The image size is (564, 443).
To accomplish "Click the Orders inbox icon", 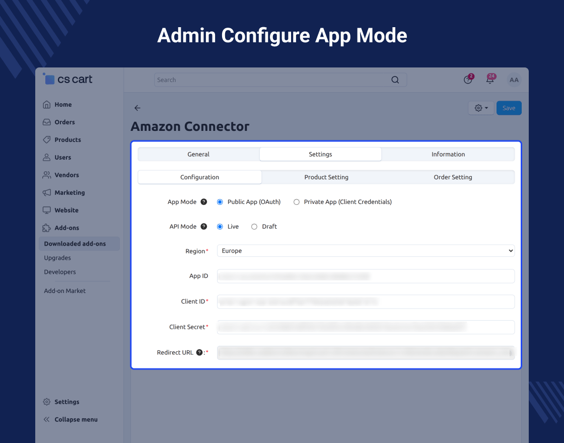I will pos(47,122).
